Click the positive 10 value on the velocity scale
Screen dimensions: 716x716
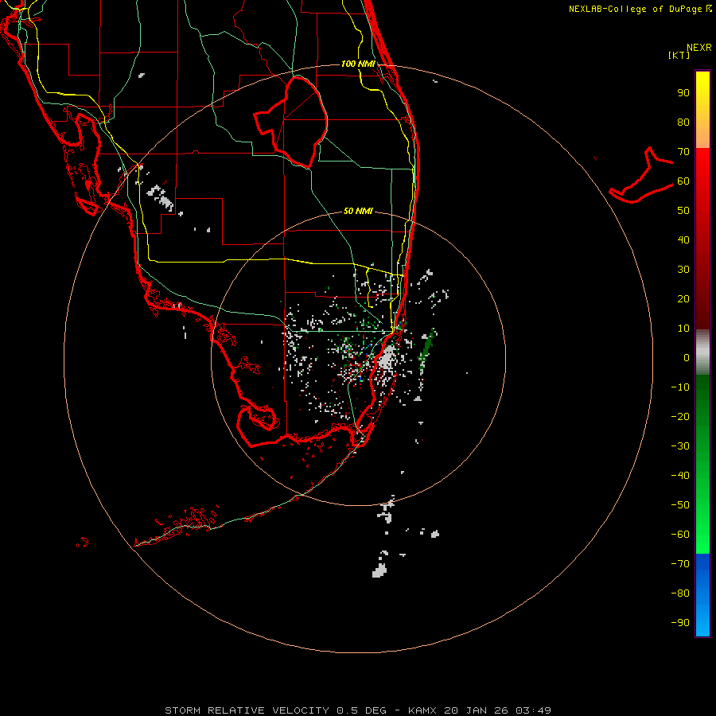click(683, 329)
